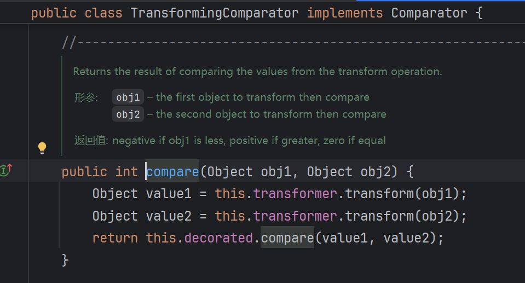The height and width of the screenshot is (283, 525).
Task: Click the highlighted compare call after decorated
Action: pyautogui.click(x=287, y=238)
